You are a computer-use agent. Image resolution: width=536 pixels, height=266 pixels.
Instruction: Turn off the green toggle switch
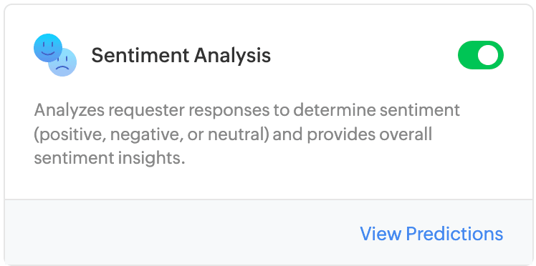click(x=481, y=55)
